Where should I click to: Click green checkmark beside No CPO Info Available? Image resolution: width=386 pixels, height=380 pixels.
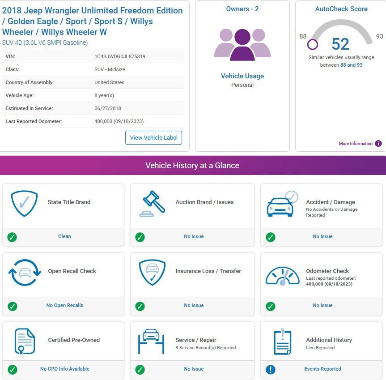(13, 370)
